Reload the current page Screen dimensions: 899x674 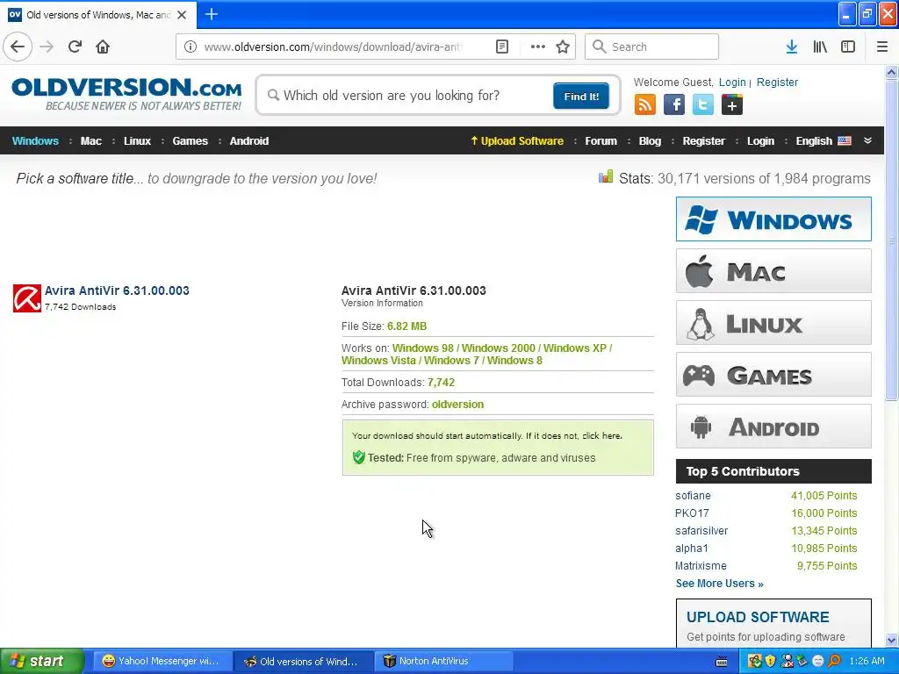[75, 47]
